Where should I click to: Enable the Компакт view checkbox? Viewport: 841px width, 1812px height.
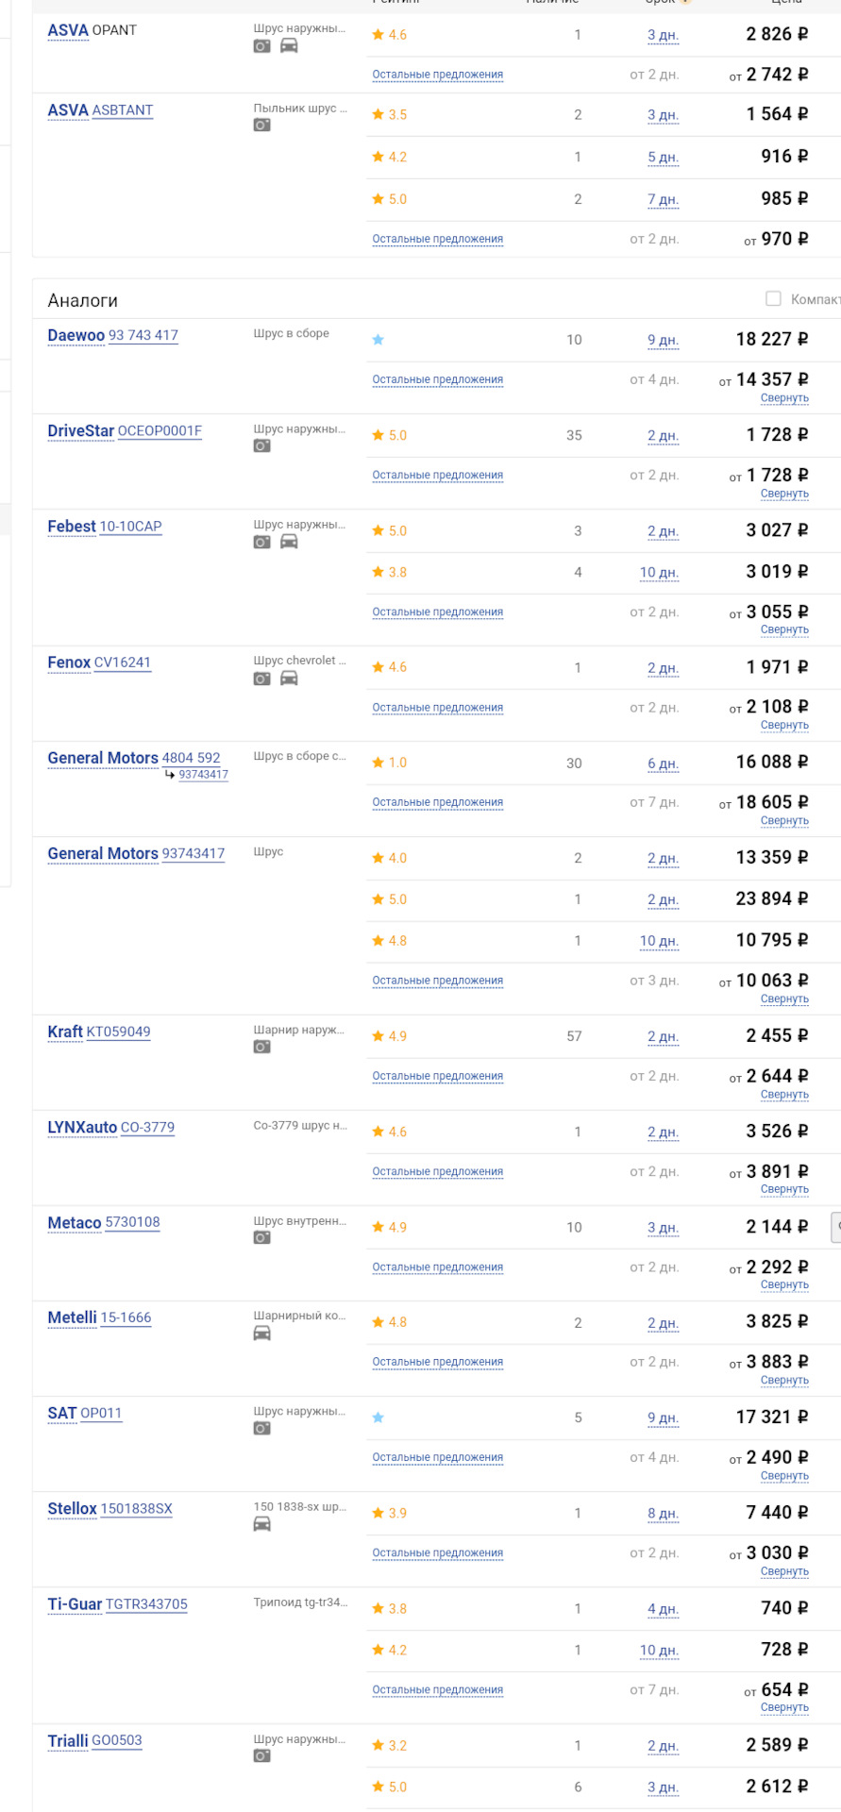point(773,299)
